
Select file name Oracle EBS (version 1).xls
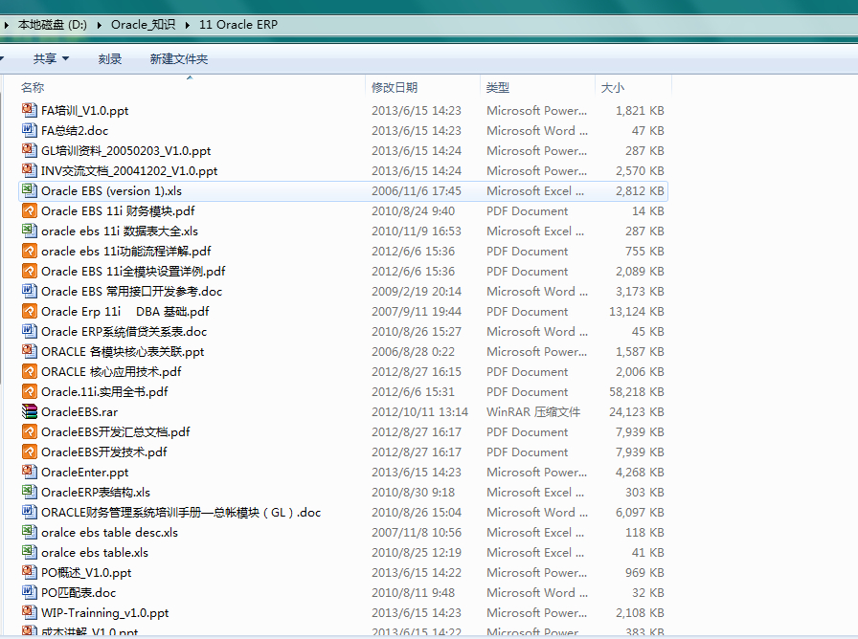coord(112,190)
